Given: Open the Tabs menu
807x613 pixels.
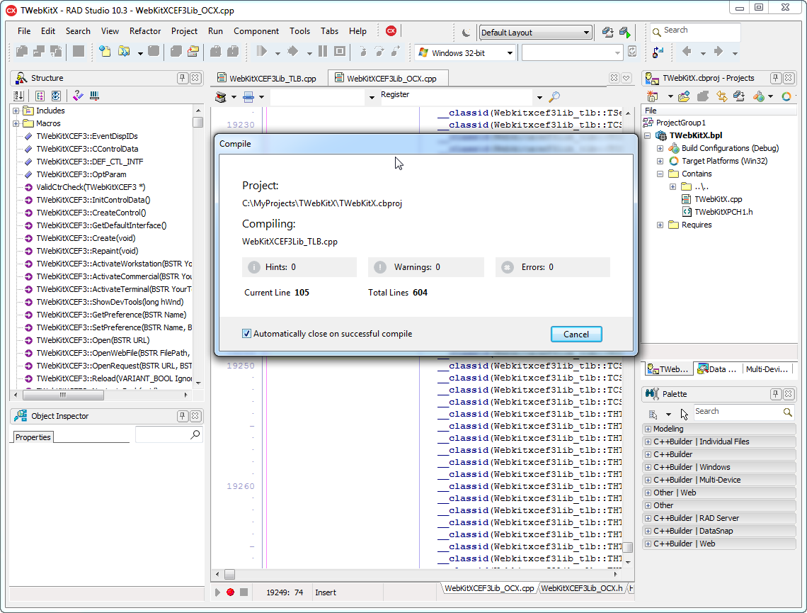Looking at the screenshot, I should [329, 31].
